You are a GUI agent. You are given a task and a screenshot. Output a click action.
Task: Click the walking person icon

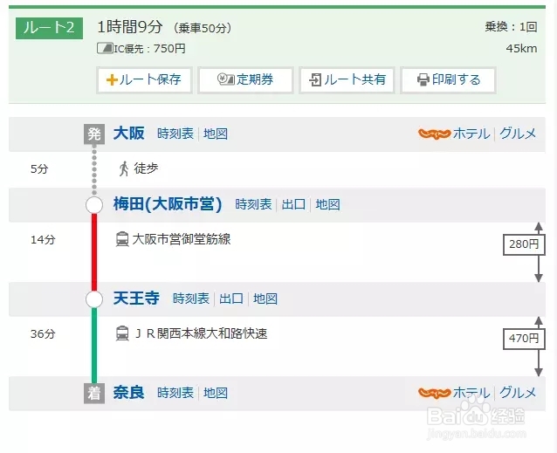tap(122, 168)
